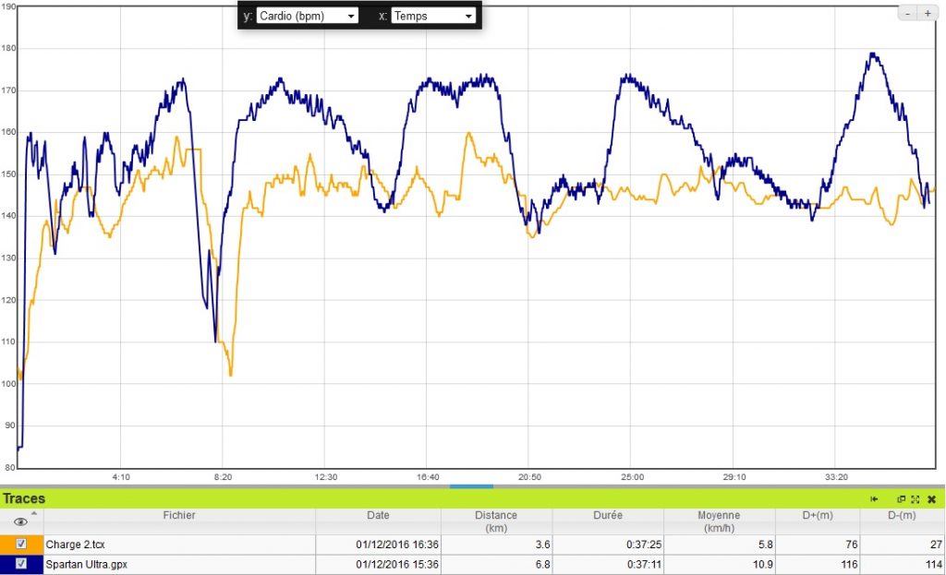Toggle the Spartan Ultra.gpx trace checkbox
The width and height of the screenshot is (946, 575).
[x=21, y=563]
